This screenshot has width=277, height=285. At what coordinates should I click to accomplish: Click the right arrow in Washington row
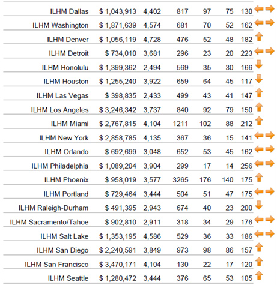270,23
